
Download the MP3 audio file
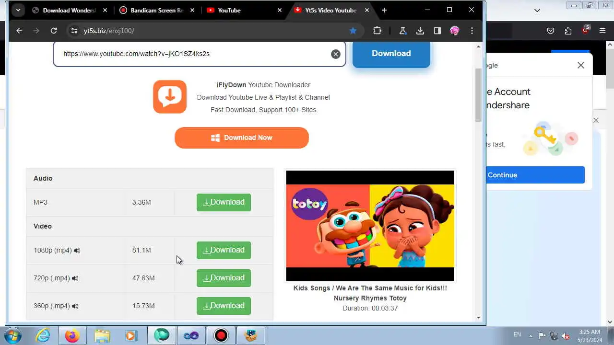click(224, 202)
